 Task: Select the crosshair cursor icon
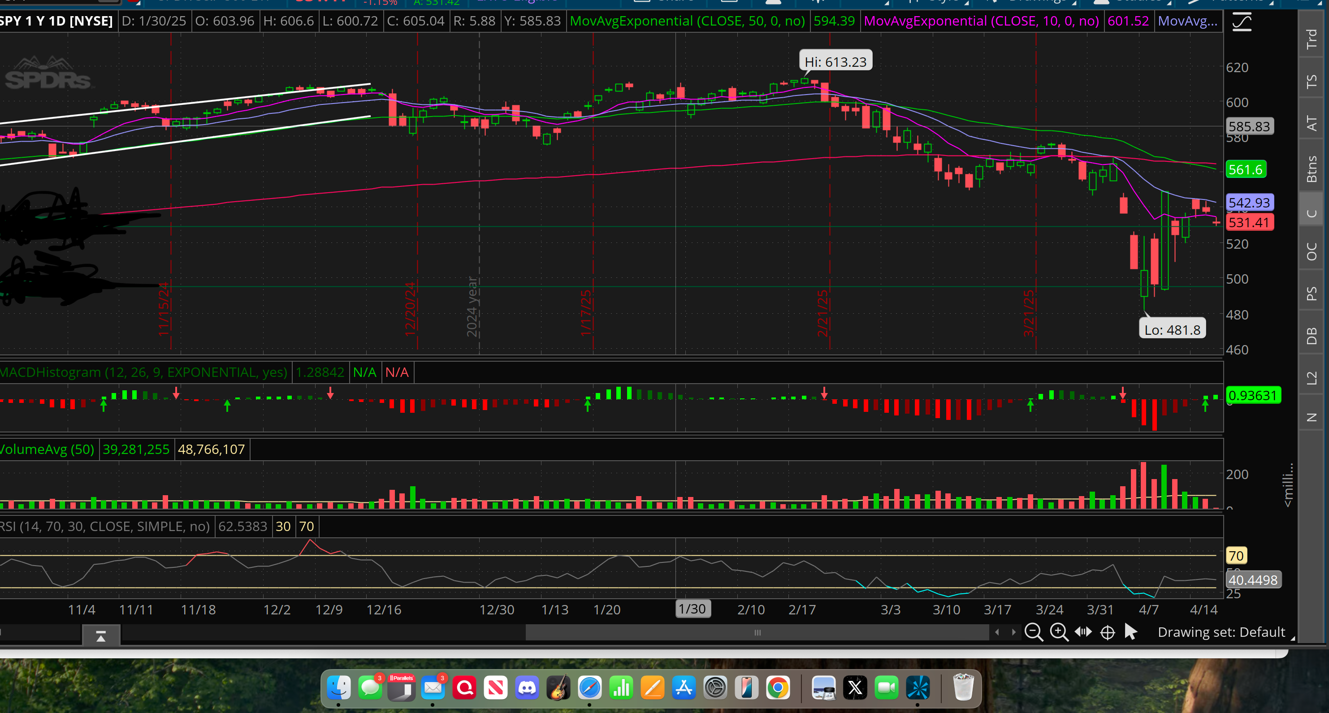point(1107,632)
